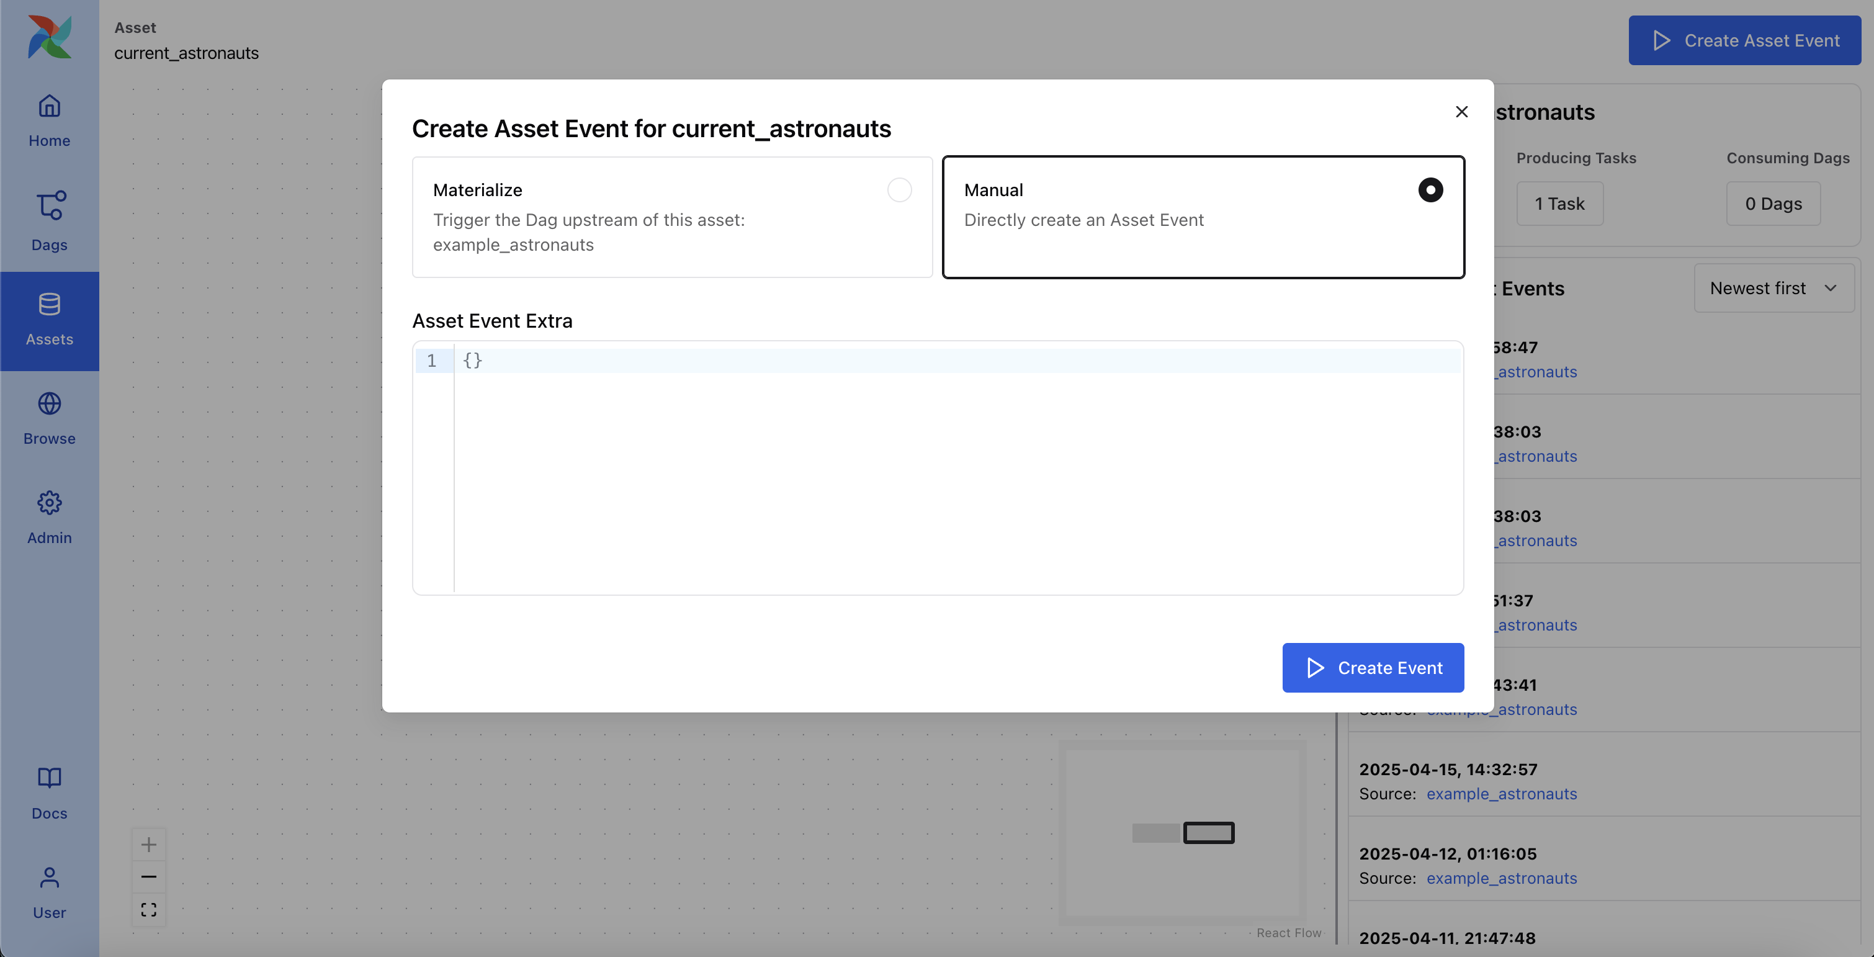This screenshot has width=1874, height=957.
Task: Open the astronauts source link under 58:47
Action: tap(1536, 371)
